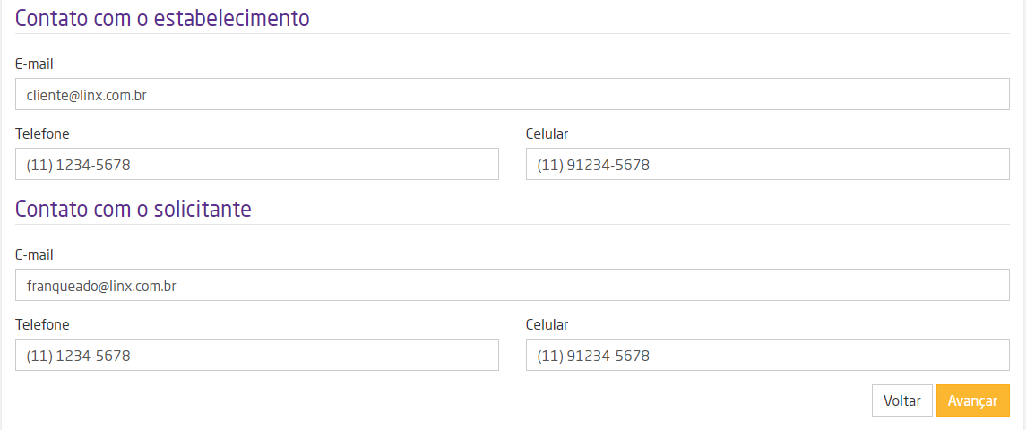Click the solicitante Telefone input field
Screen dimensions: 1026x430
pyautogui.click(x=256, y=355)
